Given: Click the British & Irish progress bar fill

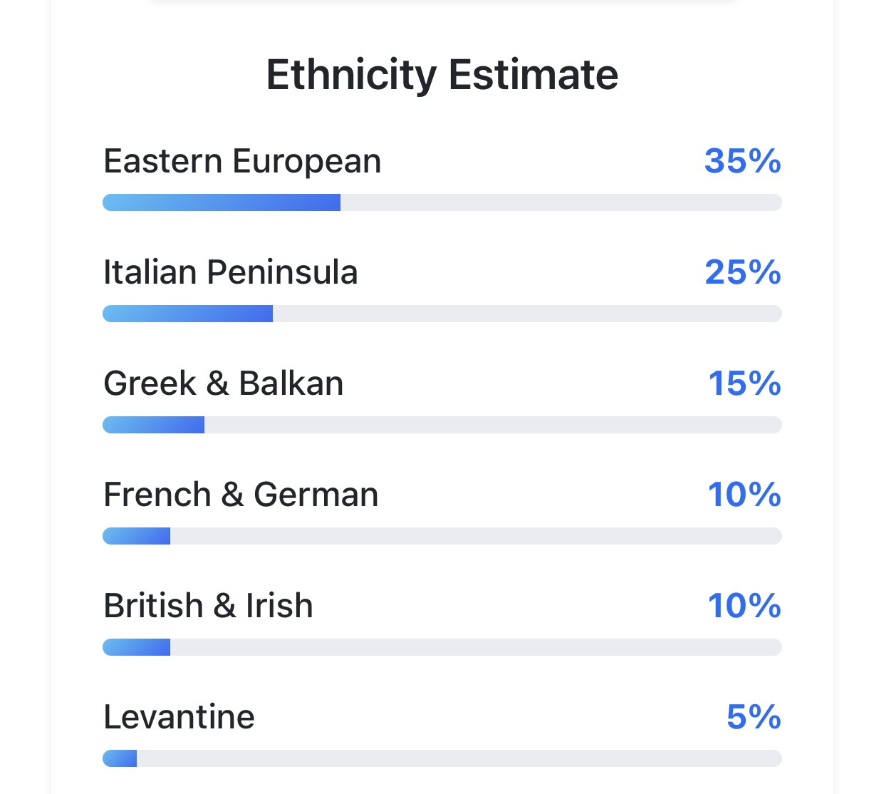Looking at the screenshot, I should [136, 647].
